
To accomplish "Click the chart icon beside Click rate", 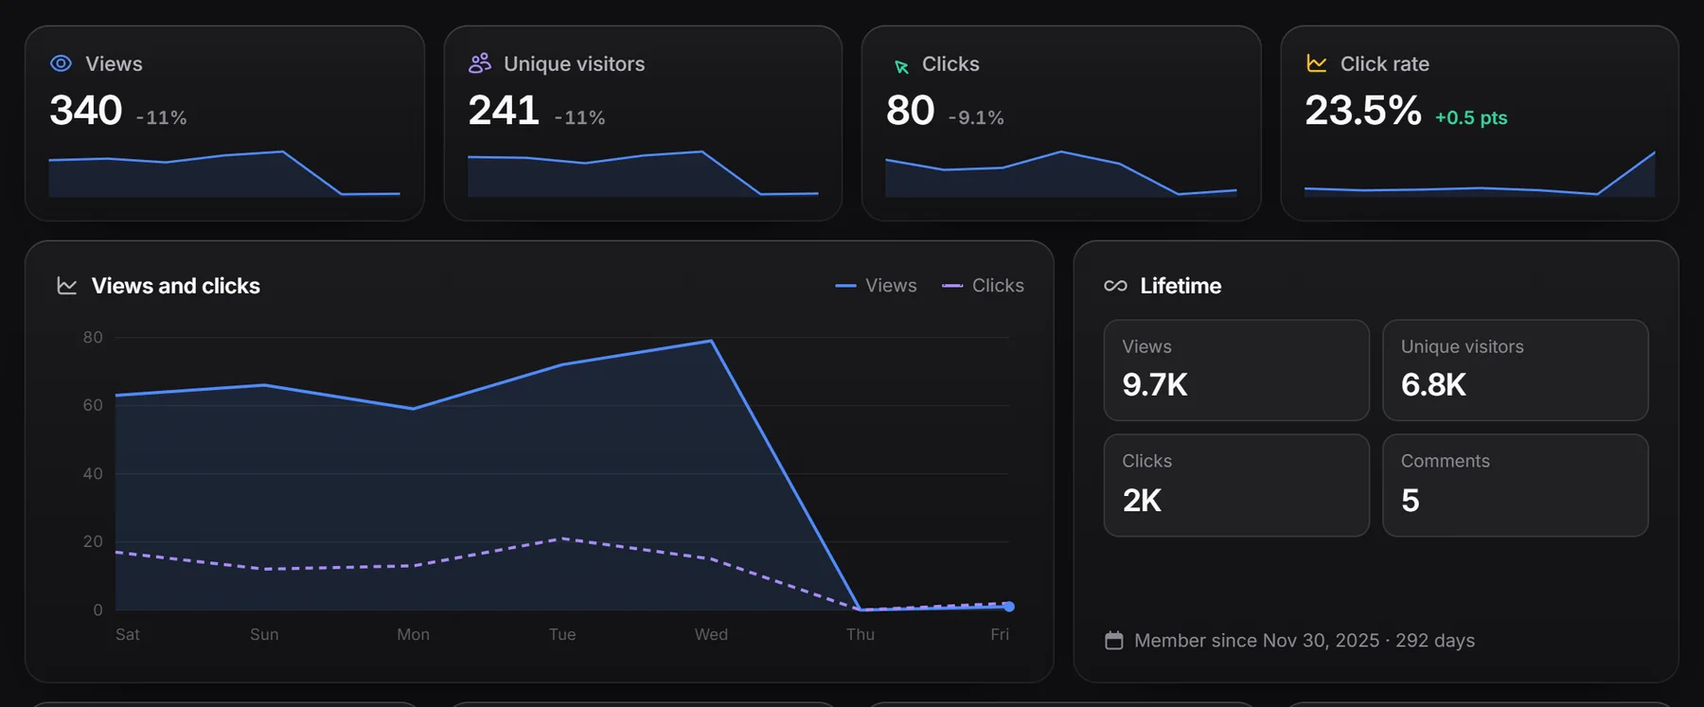I will (1317, 63).
